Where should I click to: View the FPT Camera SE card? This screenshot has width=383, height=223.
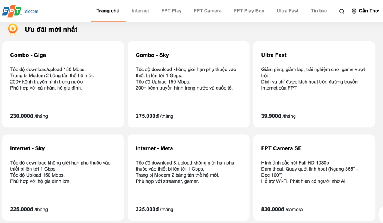[x=314, y=178]
